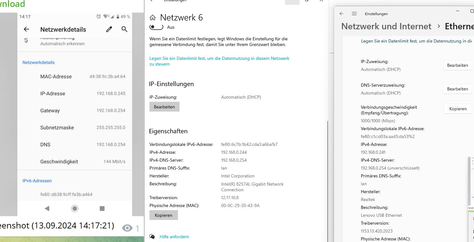The image size is (474, 242).
Task: Click the eye views icon below the phone screenshot
Action: pos(127,228)
